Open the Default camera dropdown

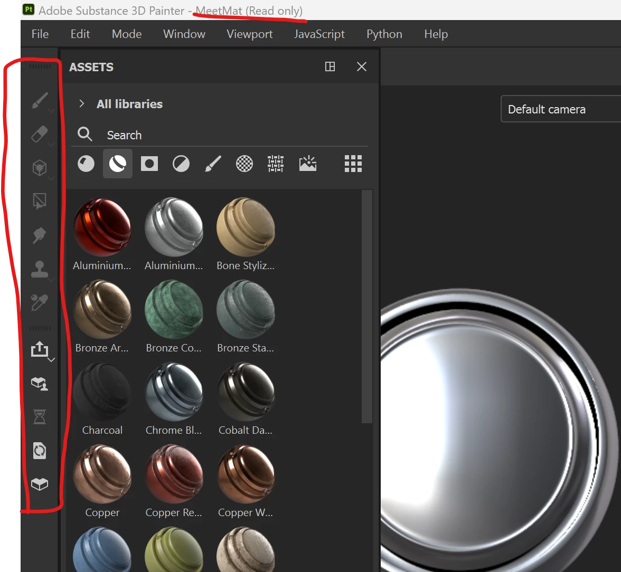560,109
